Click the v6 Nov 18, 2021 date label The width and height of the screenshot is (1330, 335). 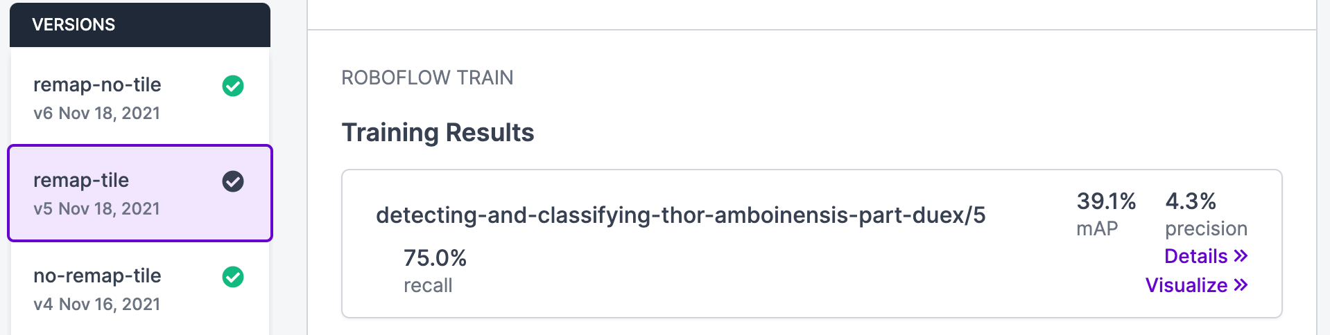[x=97, y=114]
